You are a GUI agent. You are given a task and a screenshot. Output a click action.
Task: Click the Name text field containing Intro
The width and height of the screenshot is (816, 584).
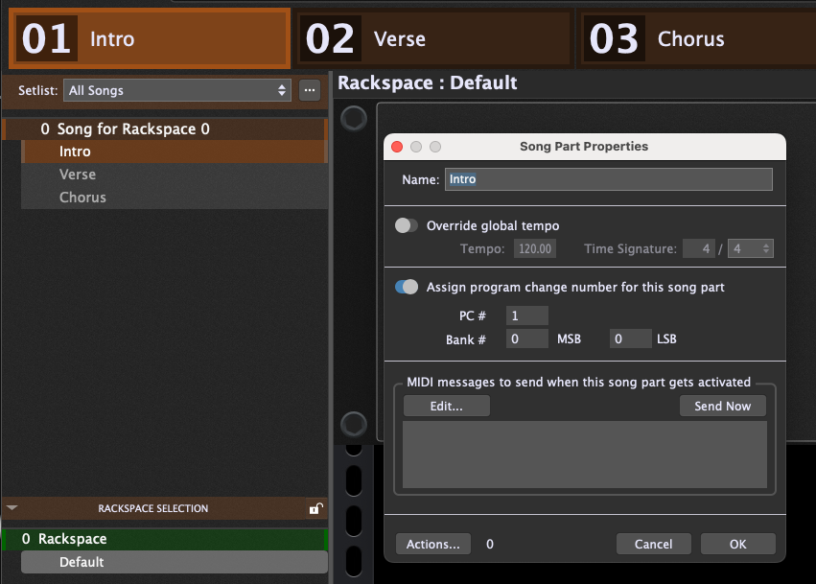(x=608, y=179)
